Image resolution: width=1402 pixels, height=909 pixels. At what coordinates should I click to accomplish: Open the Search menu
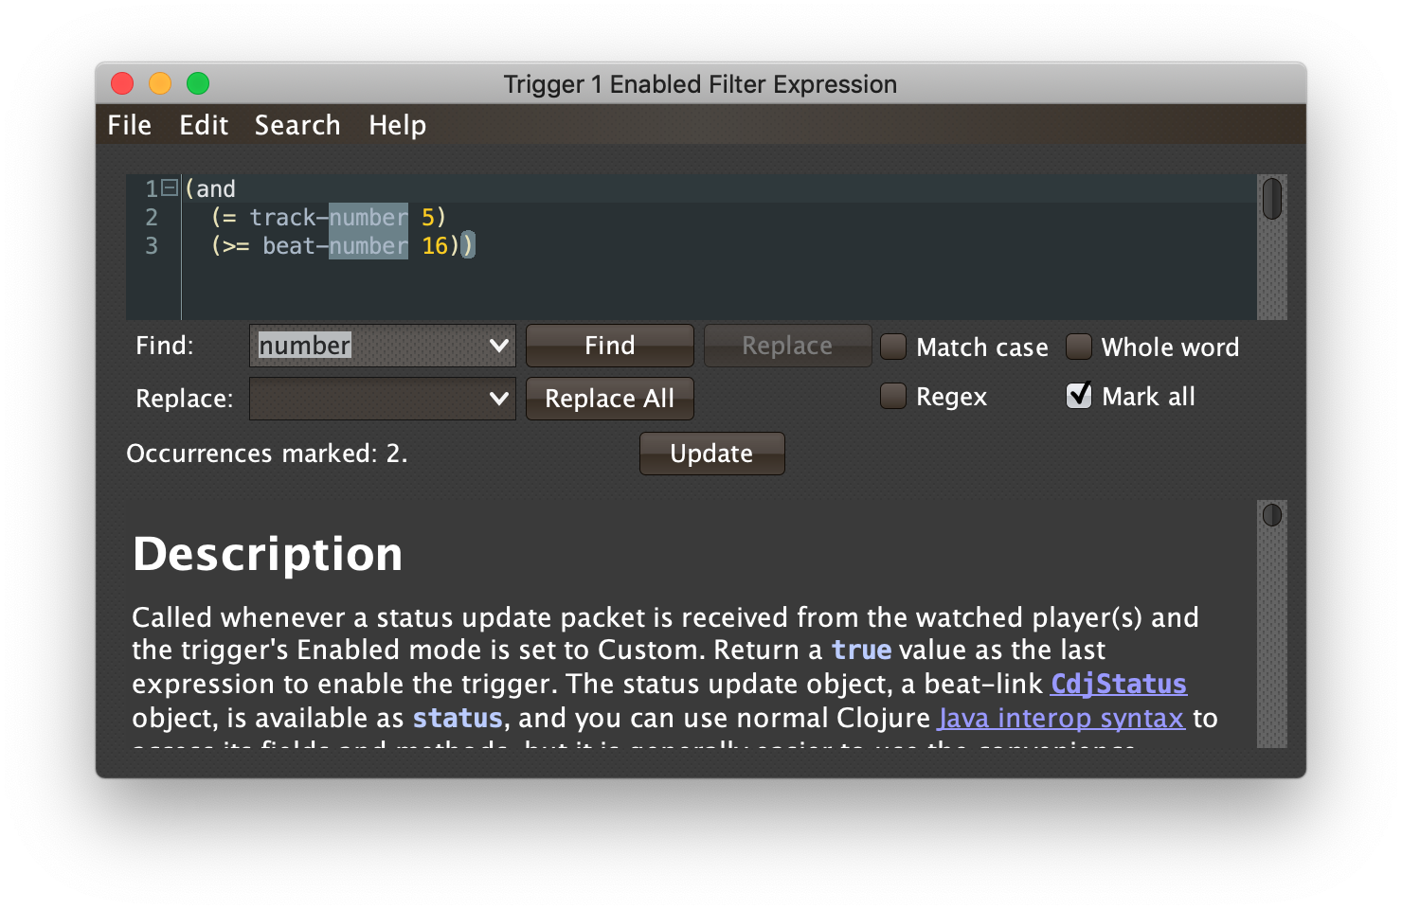click(297, 125)
